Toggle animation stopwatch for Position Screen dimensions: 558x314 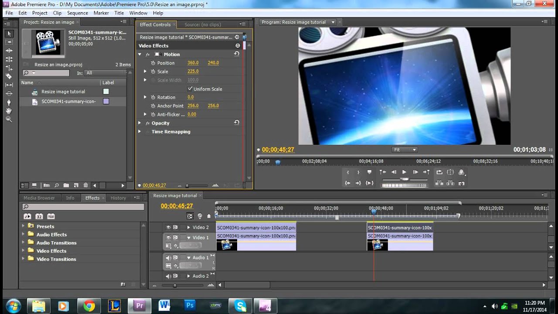(153, 63)
